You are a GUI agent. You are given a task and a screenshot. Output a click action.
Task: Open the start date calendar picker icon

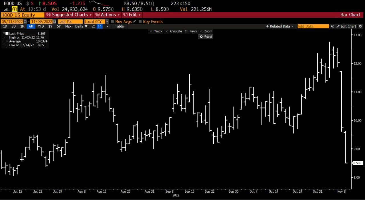coord(25,22)
